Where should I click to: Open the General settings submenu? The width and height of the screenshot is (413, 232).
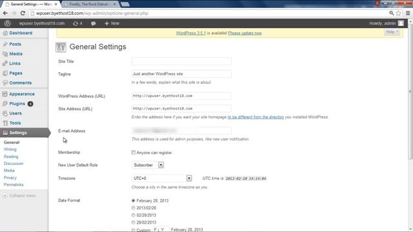[x=12, y=142]
